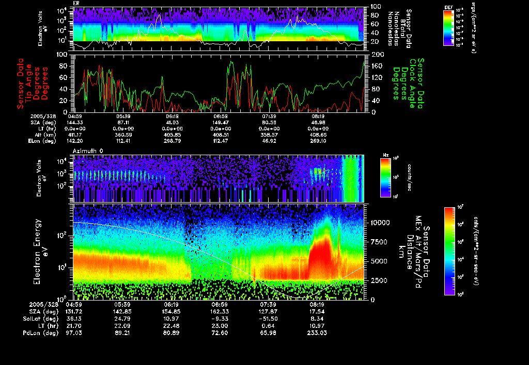Click SZA value 149.47

[221, 123]
